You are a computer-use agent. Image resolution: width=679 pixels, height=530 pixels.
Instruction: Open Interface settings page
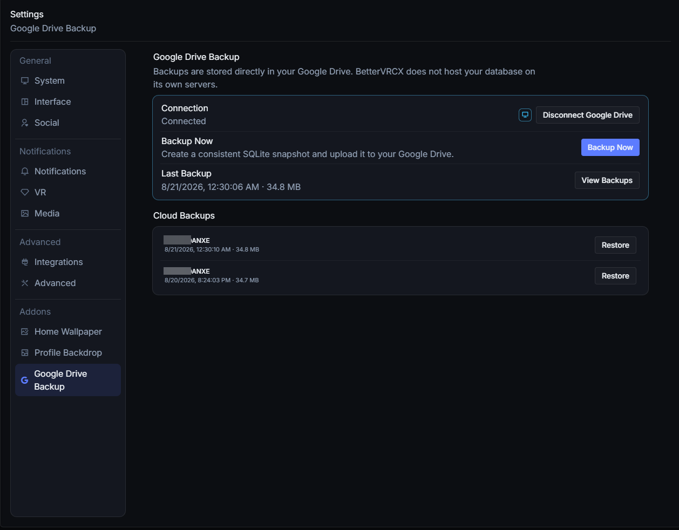point(68,102)
